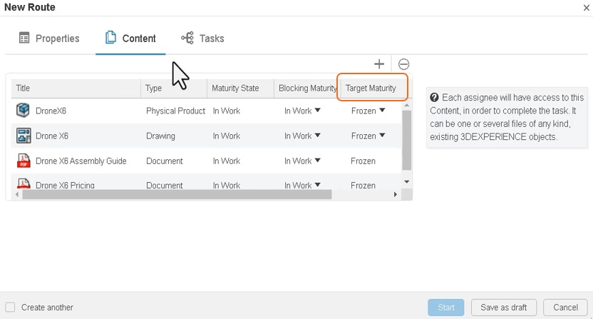Image resolution: width=593 pixels, height=319 pixels.
Task: Click the Drone X6 Pricing document icon
Action: pos(24,184)
